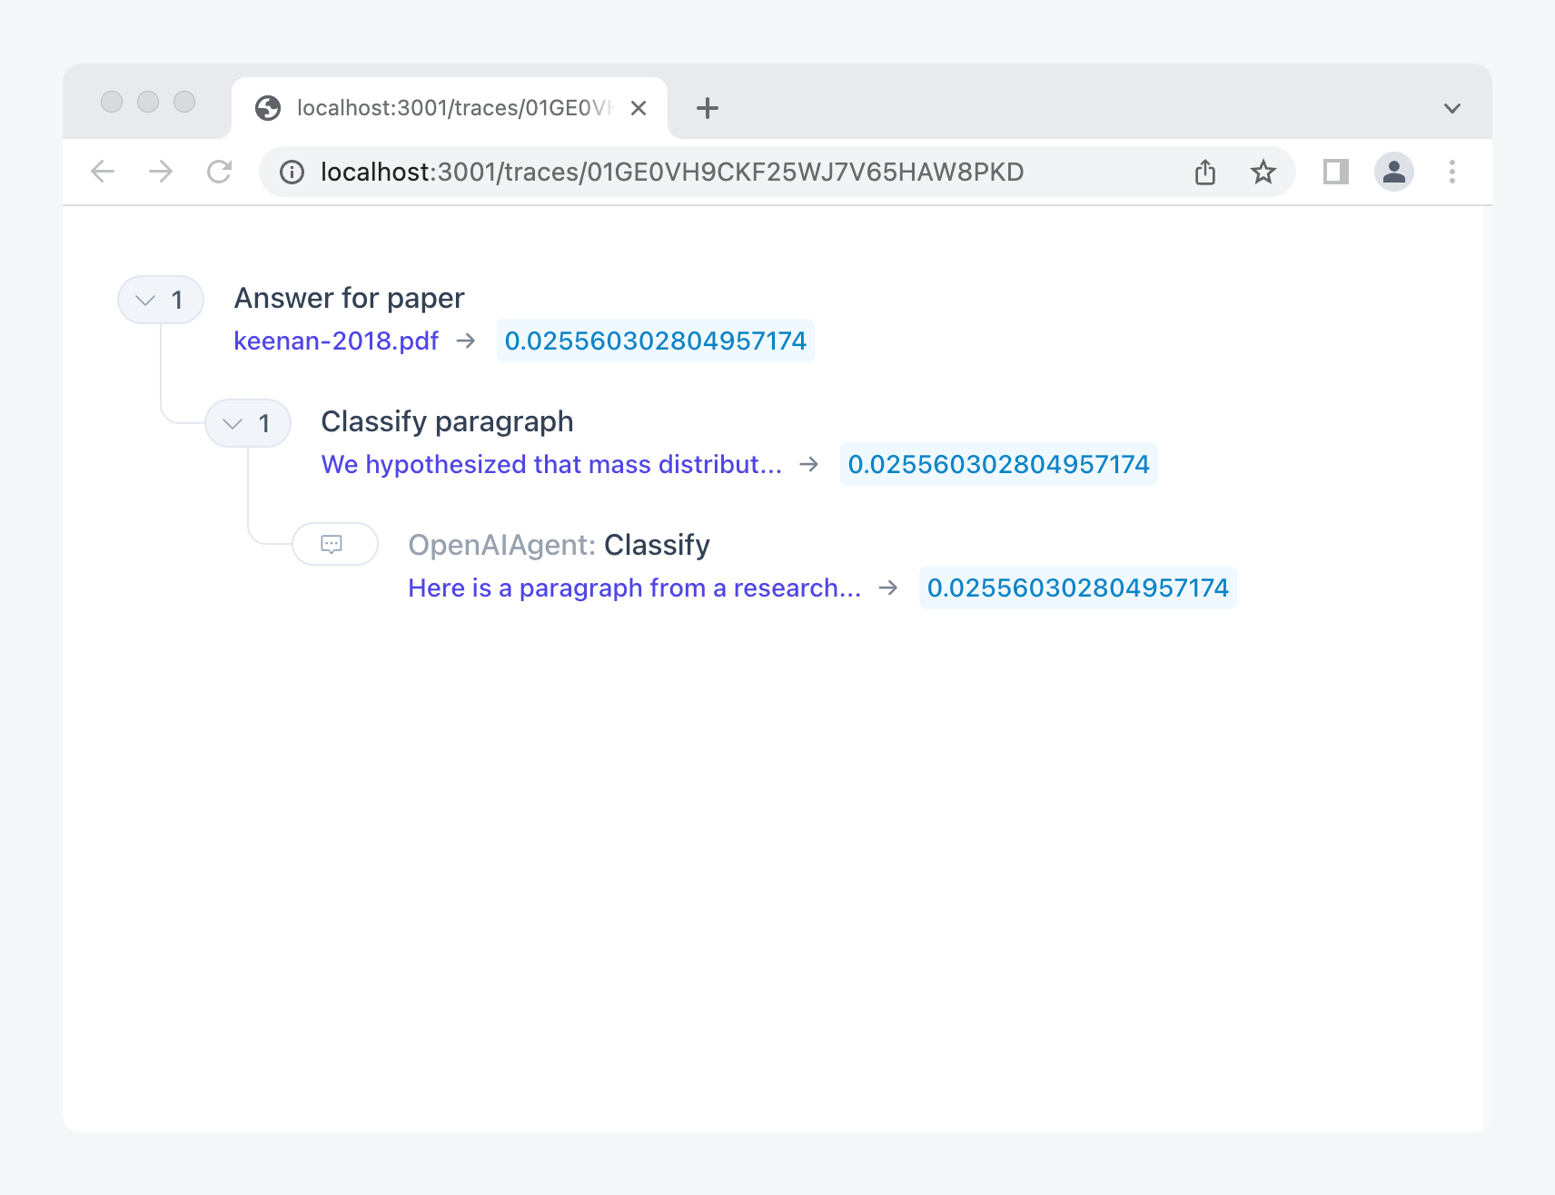Viewport: 1555px width, 1195px height.
Task: Click the keenan-2018.pdf input link
Action: click(x=336, y=341)
